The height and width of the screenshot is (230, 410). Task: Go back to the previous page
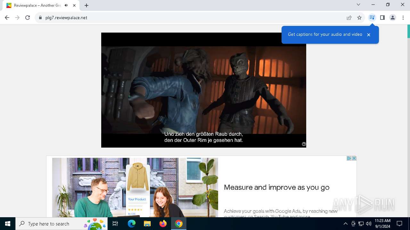pyautogui.click(x=7, y=18)
